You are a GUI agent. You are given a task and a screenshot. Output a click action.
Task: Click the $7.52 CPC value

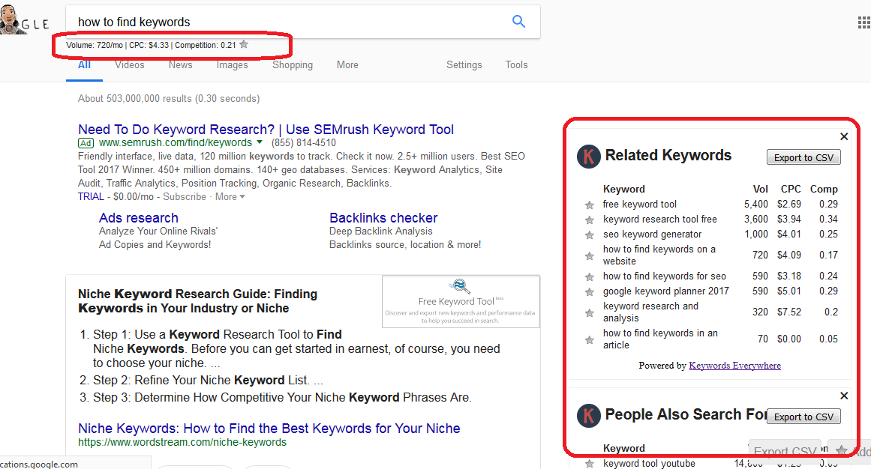pos(788,312)
